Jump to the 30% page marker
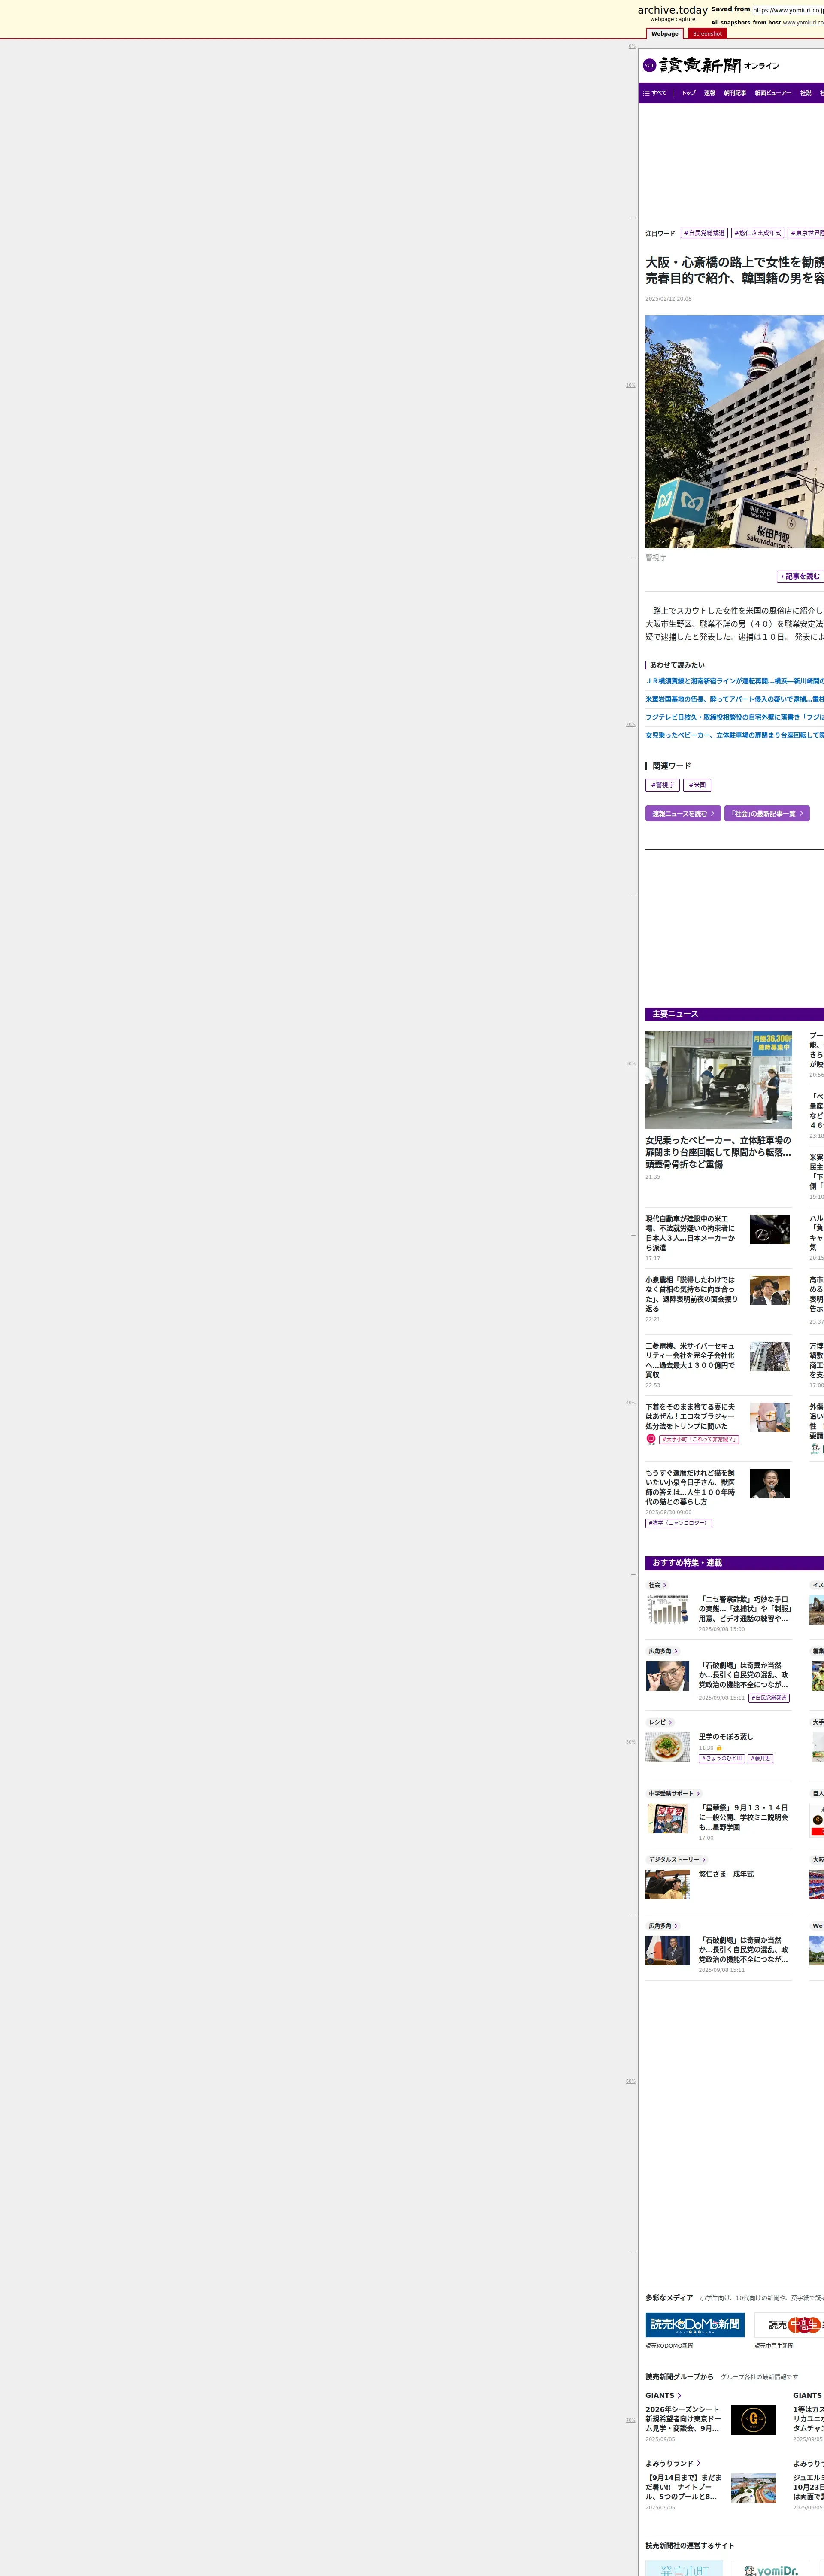This screenshot has width=824, height=2576. coord(631,1063)
